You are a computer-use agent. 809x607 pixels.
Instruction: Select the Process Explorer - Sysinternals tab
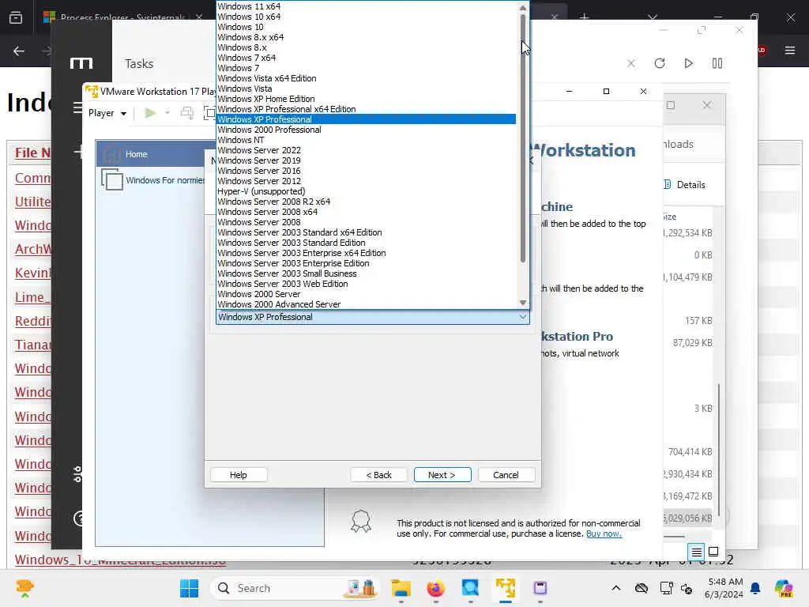click(122, 17)
